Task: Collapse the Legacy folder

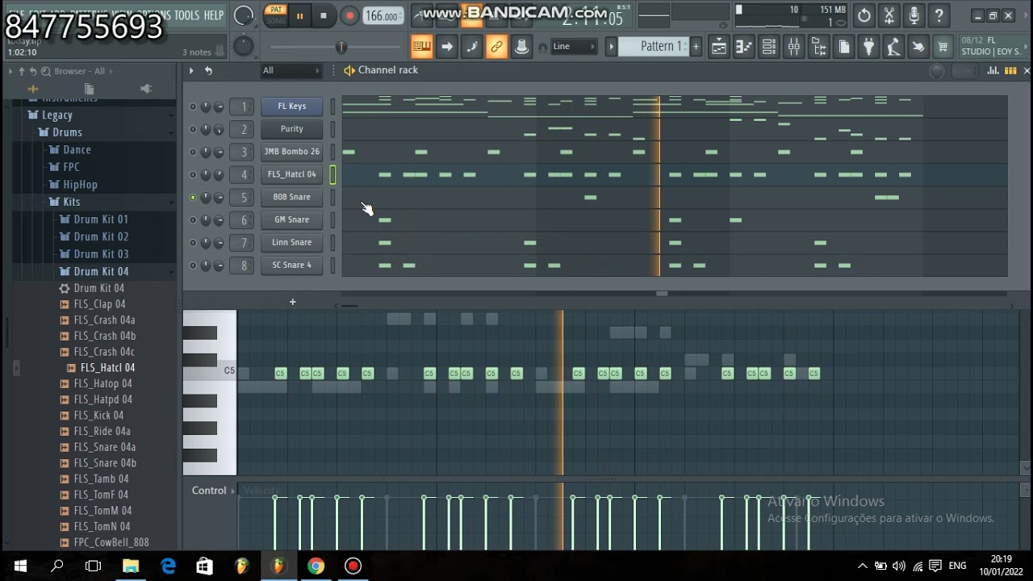Action: coord(56,115)
